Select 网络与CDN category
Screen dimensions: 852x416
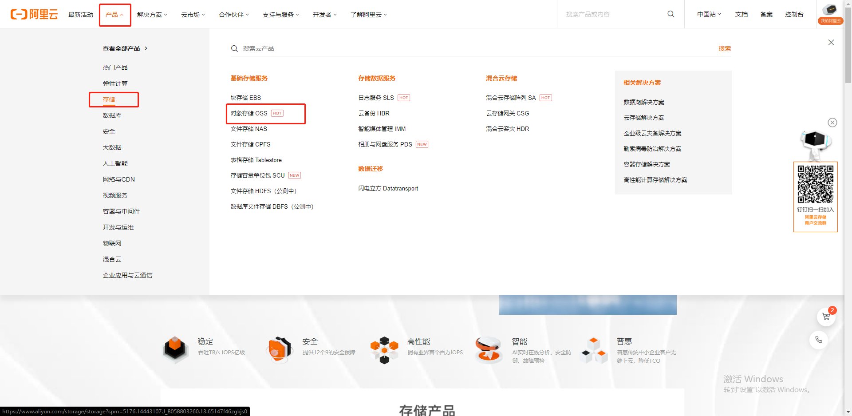[x=118, y=179]
